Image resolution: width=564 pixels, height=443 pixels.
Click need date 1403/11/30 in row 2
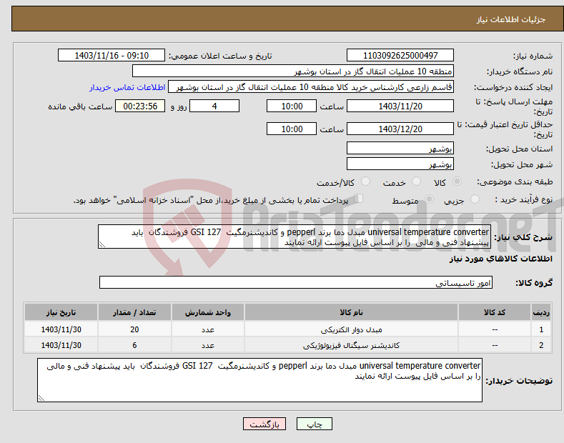click(61, 345)
